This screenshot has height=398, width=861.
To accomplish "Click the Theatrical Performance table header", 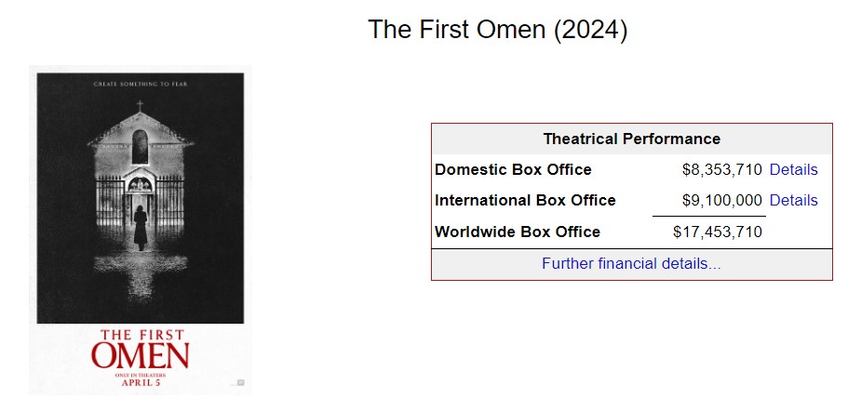I will tap(631, 139).
